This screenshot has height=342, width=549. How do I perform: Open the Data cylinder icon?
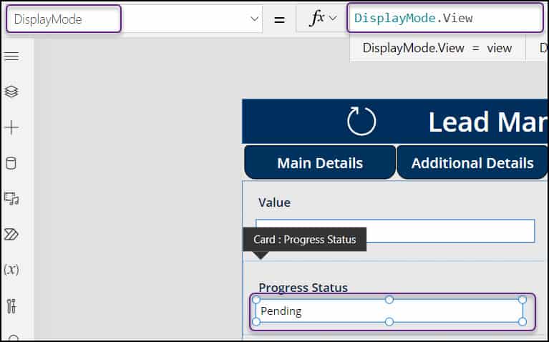pyautogui.click(x=11, y=163)
